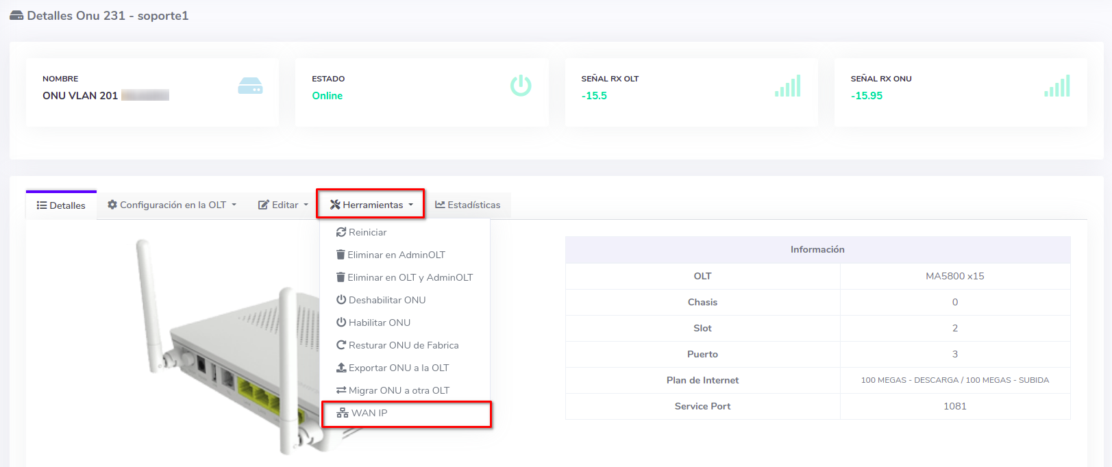Click trash icon beside Eliminar en AdminOLT
This screenshot has height=467, width=1112.
click(341, 255)
